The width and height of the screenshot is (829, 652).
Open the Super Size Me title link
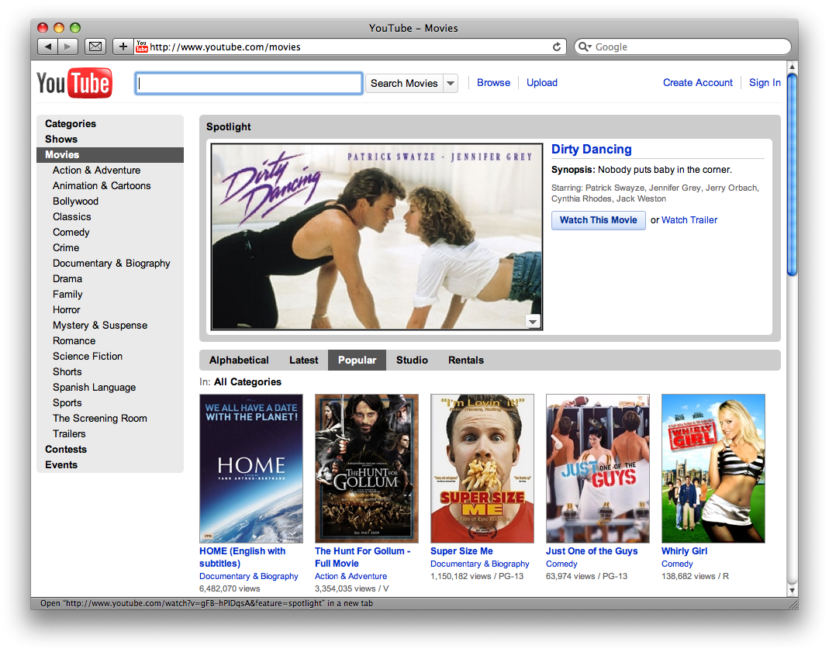(x=461, y=551)
